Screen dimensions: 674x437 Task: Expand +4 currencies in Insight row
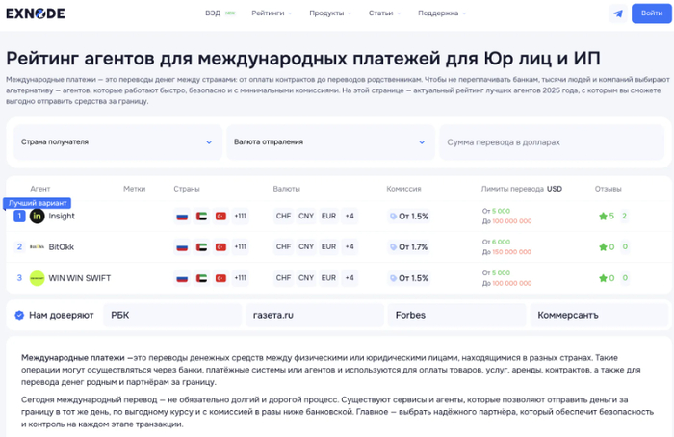pos(350,217)
